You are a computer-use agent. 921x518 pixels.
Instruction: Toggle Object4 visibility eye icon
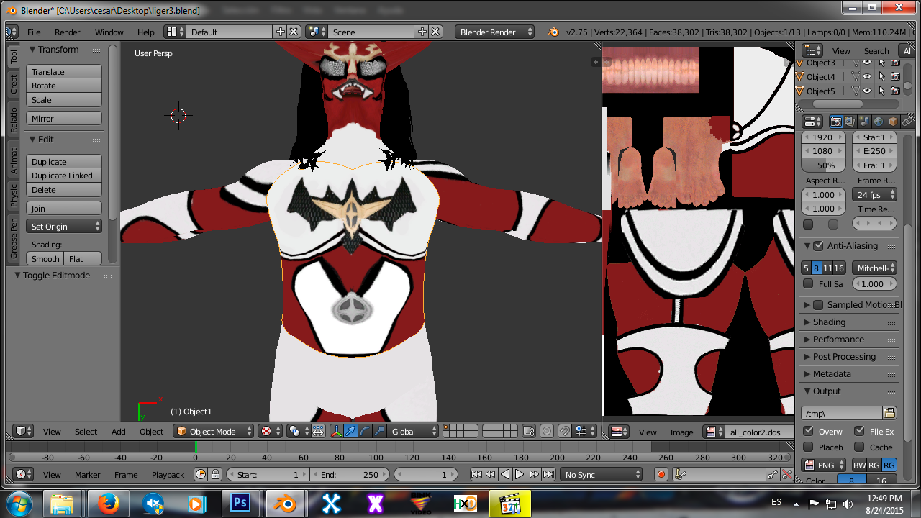(x=867, y=76)
